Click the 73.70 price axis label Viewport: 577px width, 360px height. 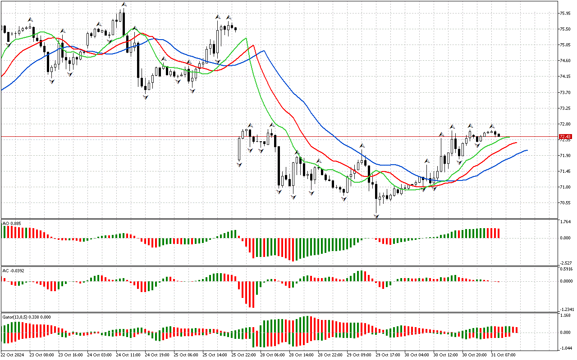[565, 93]
